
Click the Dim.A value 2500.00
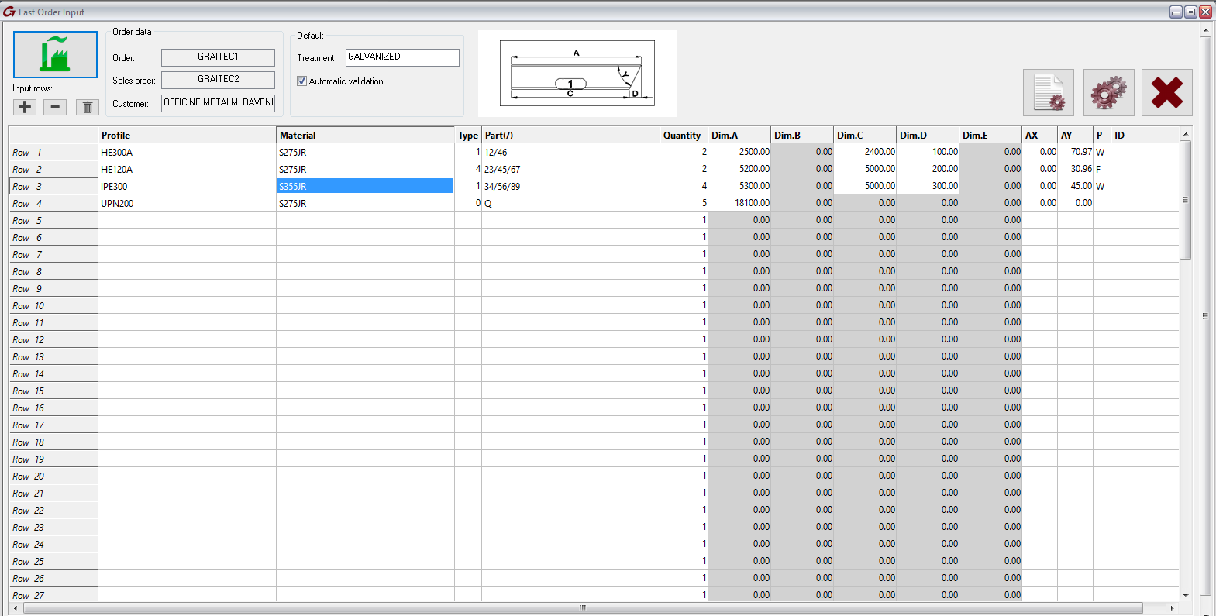[739, 153]
